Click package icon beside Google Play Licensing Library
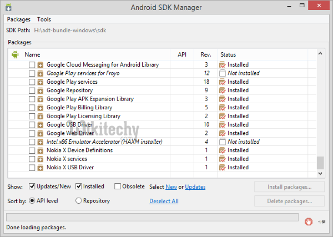 coord(41,117)
